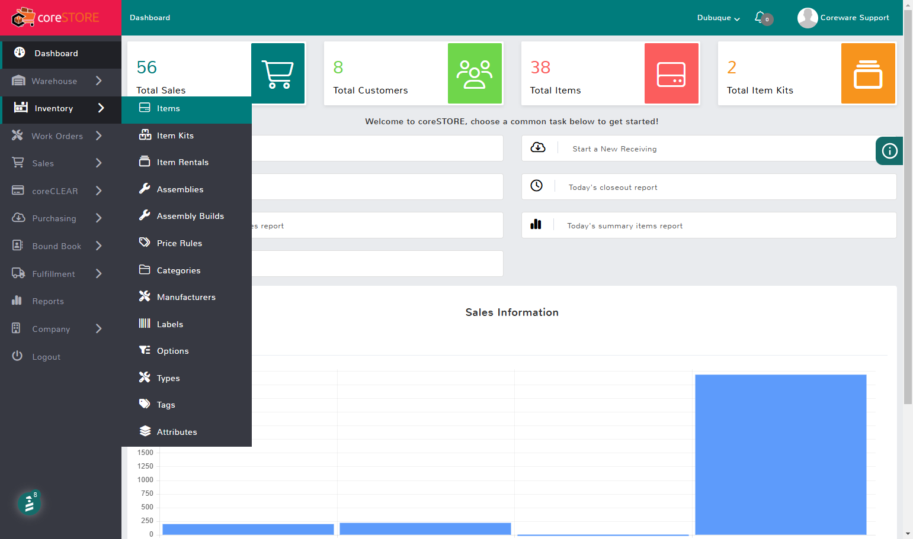Image resolution: width=913 pixels, height=539 pixels.
Task: Open Item Kits submenu entry
Action: click(x=187, y=135)
